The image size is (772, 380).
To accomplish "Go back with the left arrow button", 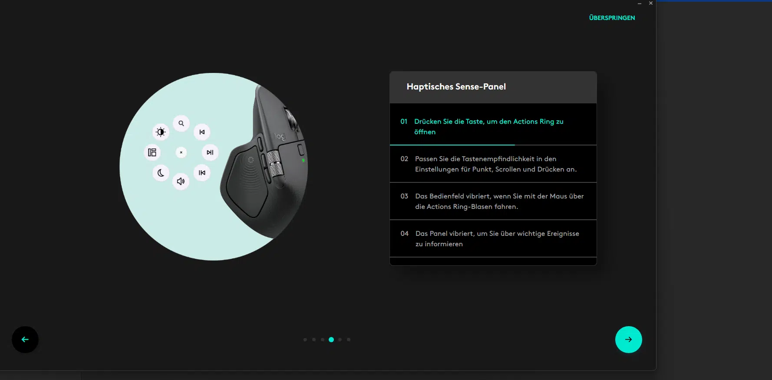I will coord(25,340).
